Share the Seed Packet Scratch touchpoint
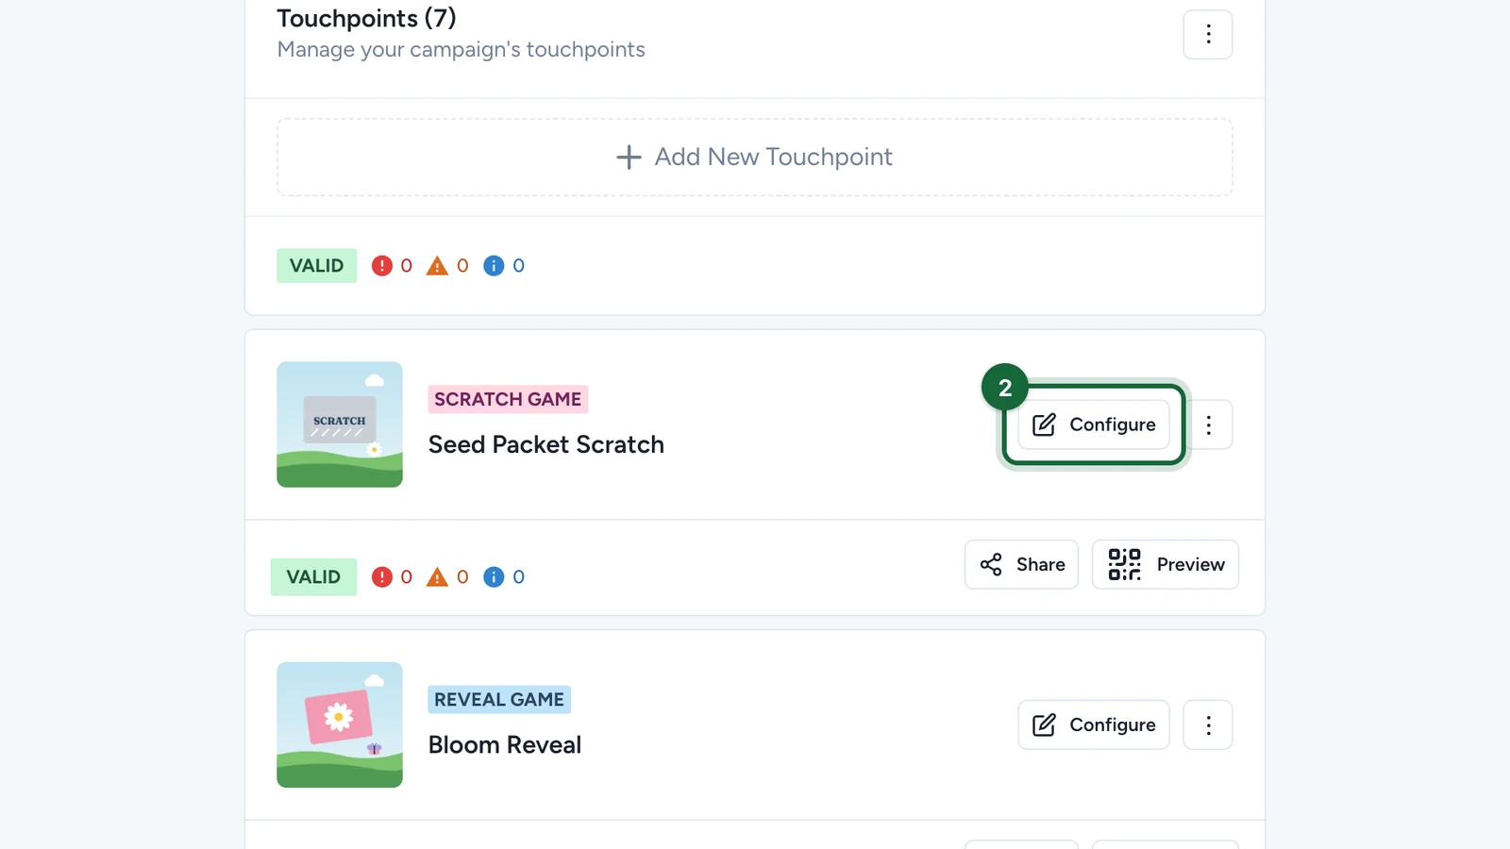The image size is (1510, 849). coord(1021,564)
